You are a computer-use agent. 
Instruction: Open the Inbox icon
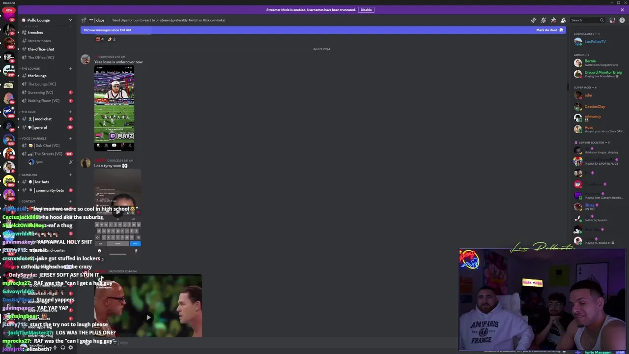(x=612, y=20)
